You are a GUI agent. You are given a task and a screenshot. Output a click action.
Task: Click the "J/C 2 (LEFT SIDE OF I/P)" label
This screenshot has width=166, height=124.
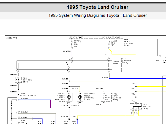pos(27,80)
